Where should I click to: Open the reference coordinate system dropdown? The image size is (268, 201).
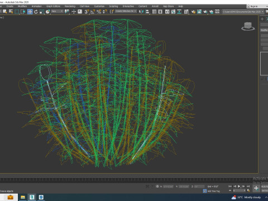[58, 11]
